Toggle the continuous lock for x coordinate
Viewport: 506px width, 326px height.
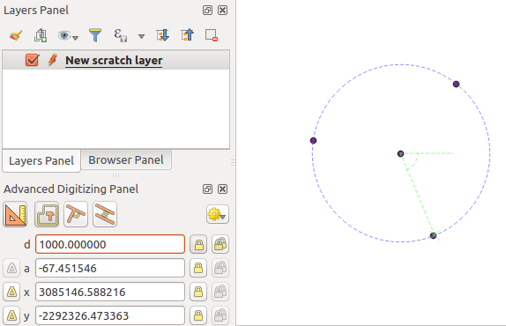click(220, 292)
